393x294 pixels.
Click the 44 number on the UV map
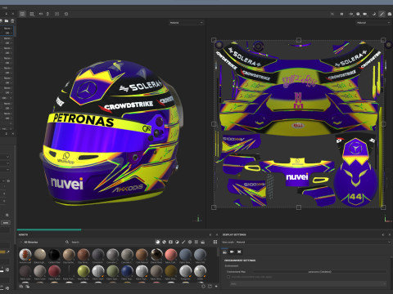[x=355, y=197]
